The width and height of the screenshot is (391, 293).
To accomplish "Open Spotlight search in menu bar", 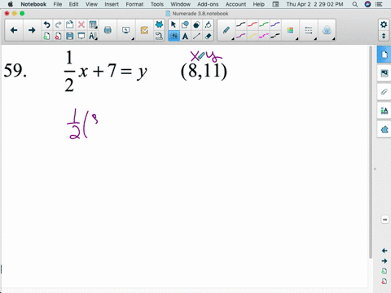I will 355,4.
